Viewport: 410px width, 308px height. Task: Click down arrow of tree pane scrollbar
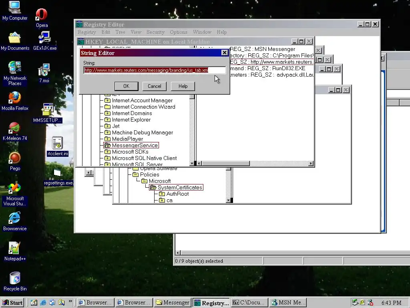tap(192, 164)
